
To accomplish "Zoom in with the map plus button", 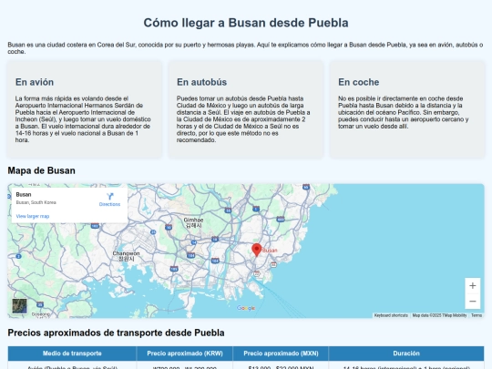I will [x=473, y=286].
